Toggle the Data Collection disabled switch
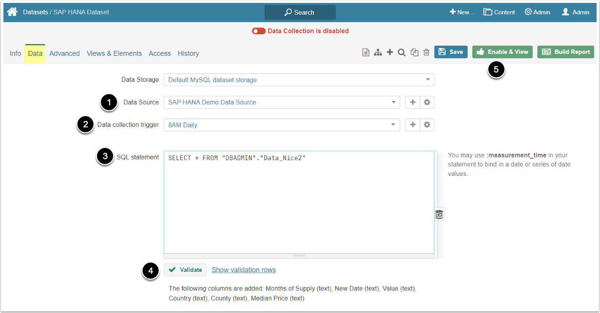Image resolution: width=600 pixels, height=313 pixels. (259, 31)
